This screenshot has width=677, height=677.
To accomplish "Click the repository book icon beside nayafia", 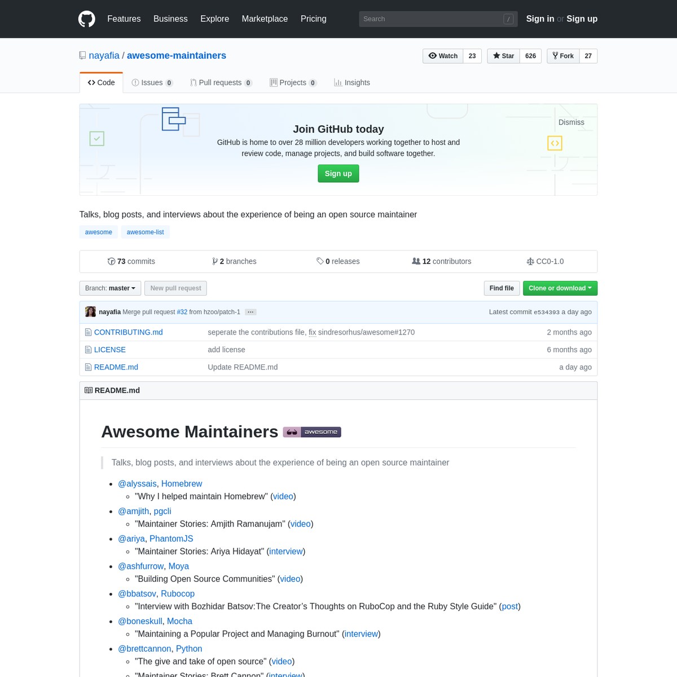I will coord(83,55).
